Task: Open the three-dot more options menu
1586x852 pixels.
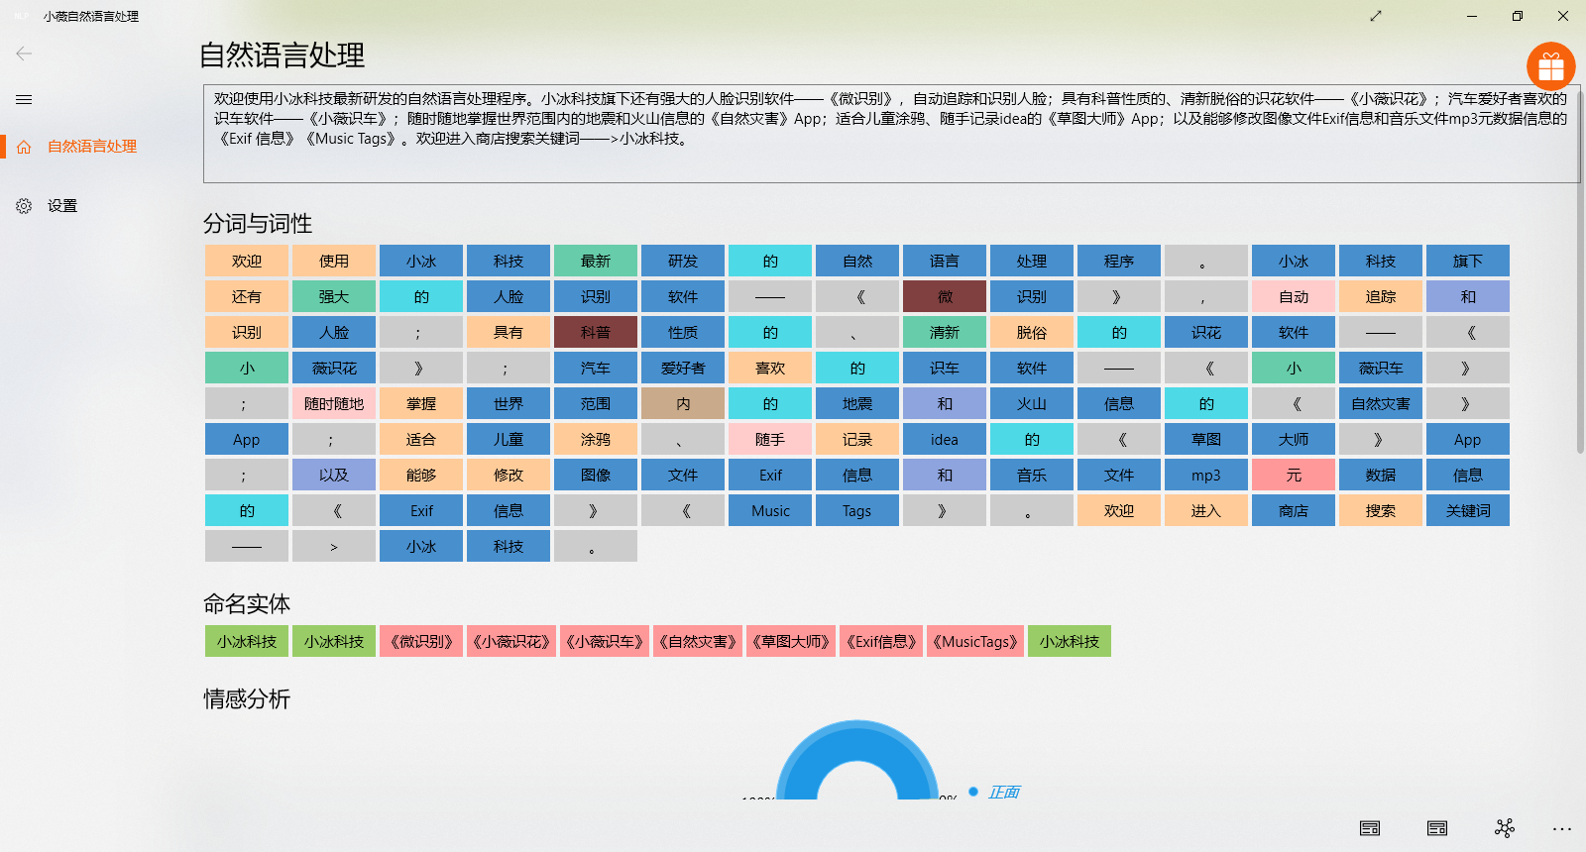Action: point(1562,828)
